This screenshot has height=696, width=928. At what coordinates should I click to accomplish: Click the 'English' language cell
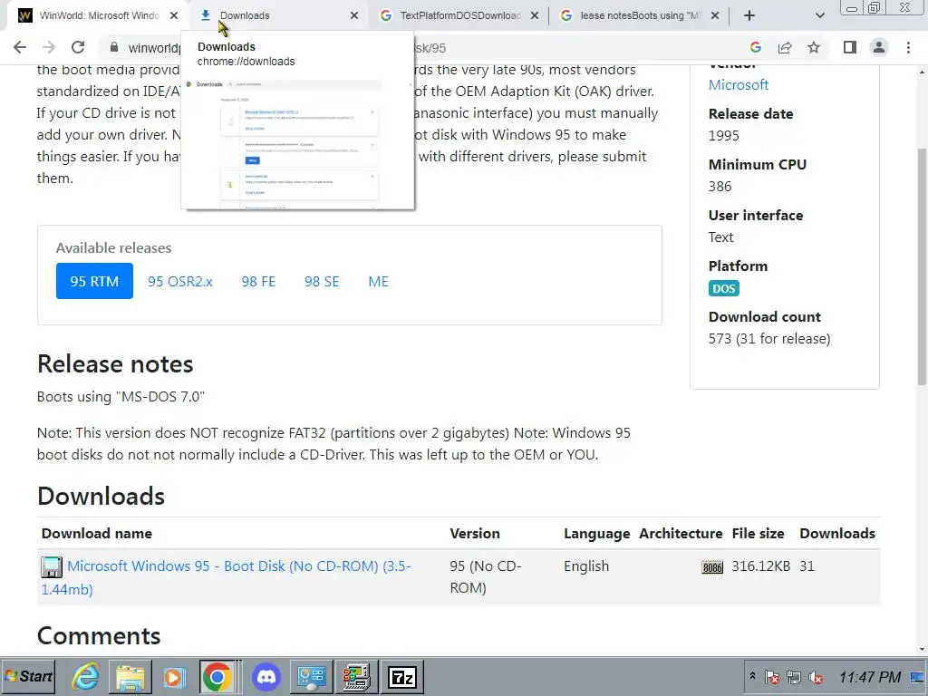point(586,565)
